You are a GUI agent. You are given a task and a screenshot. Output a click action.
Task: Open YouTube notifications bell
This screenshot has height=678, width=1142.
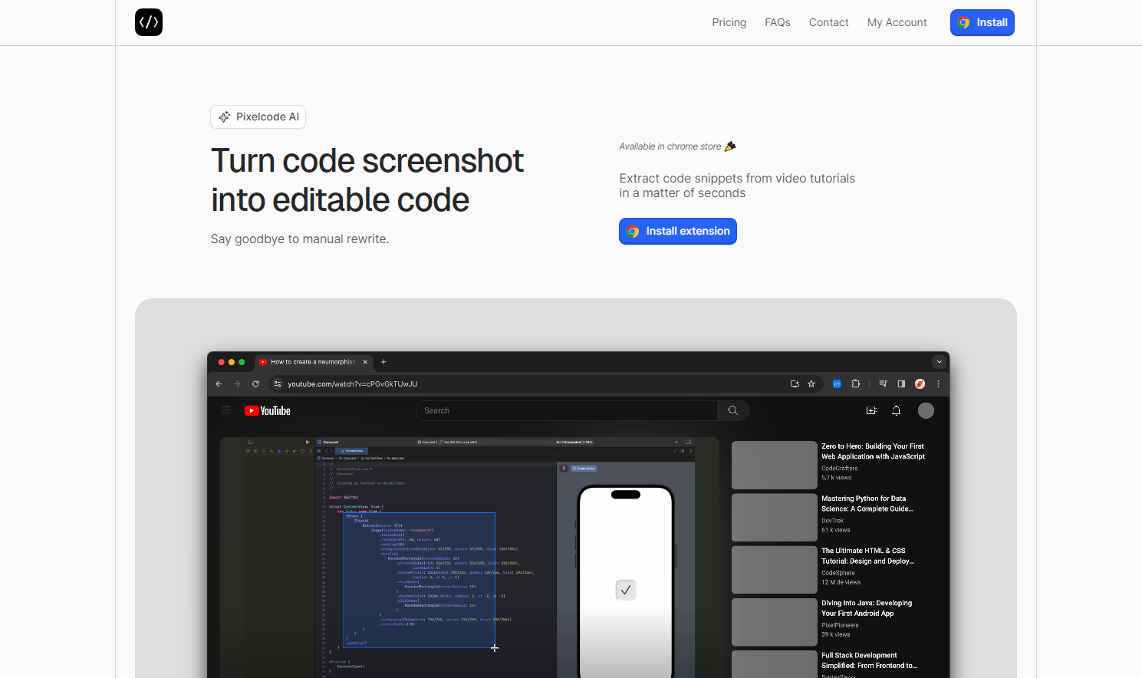896,410
